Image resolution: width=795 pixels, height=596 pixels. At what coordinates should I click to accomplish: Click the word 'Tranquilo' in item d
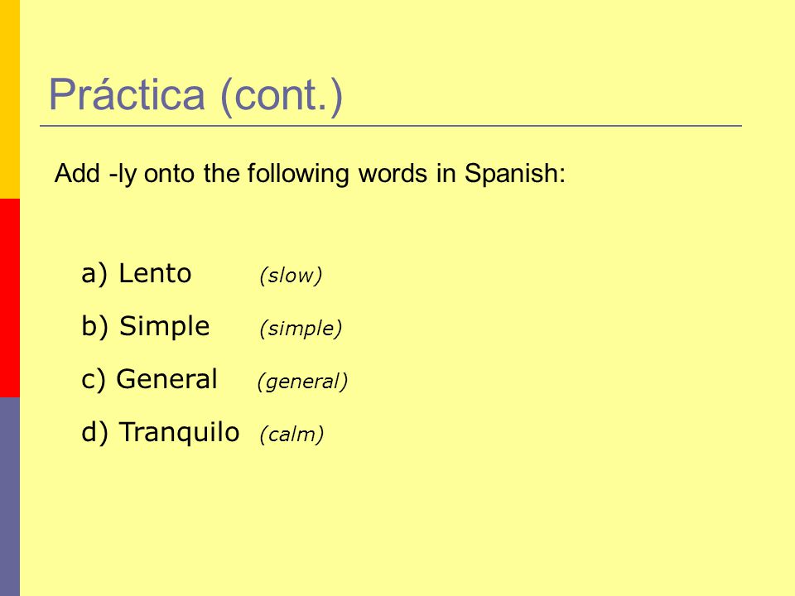(179, 433)
